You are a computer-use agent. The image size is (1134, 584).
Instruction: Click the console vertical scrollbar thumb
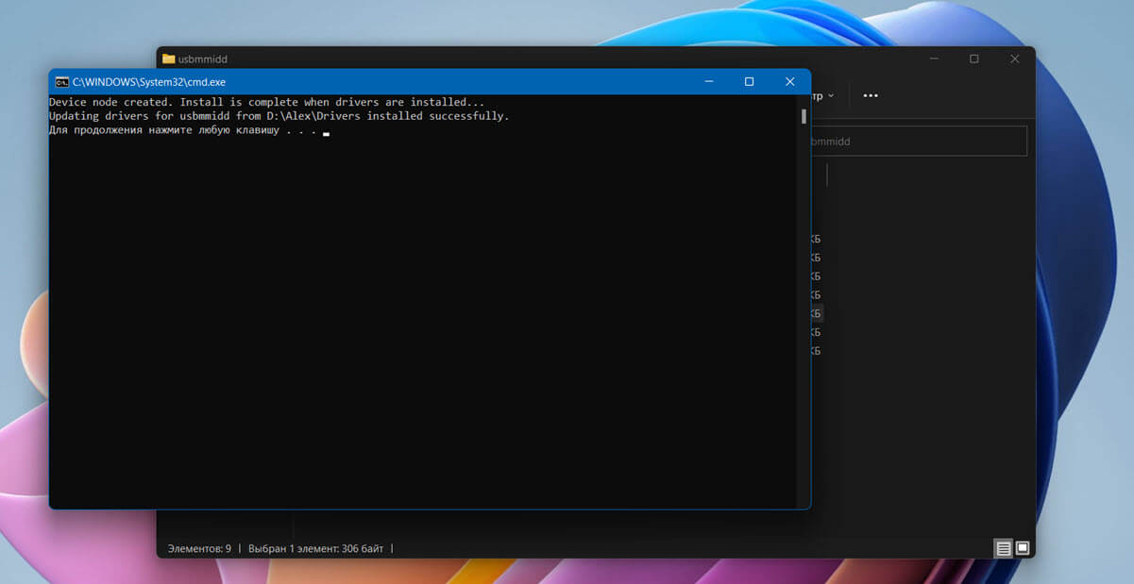click(x=804, y=117)
